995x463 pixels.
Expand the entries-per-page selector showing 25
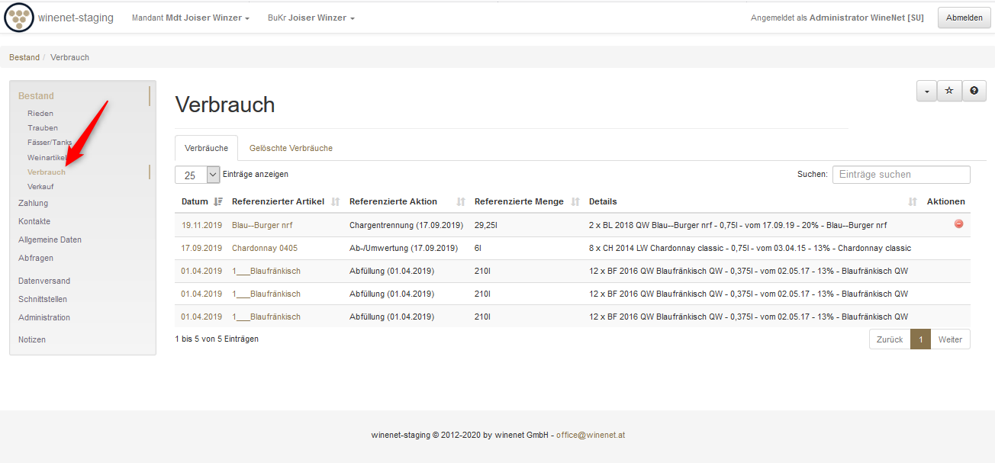click(x=198, y=175)
